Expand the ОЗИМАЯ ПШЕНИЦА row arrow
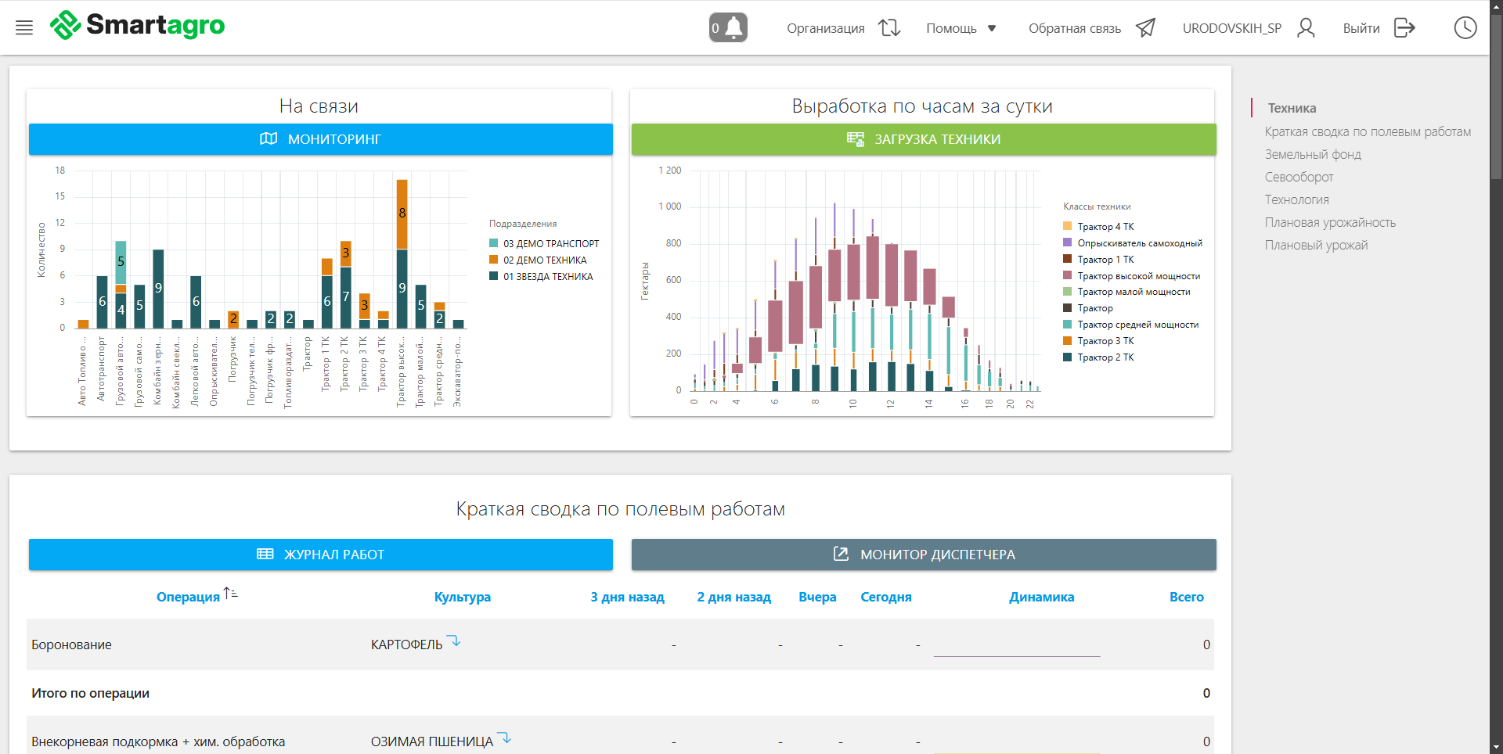Screen dimensions: 1503x754 coord(506,738)
